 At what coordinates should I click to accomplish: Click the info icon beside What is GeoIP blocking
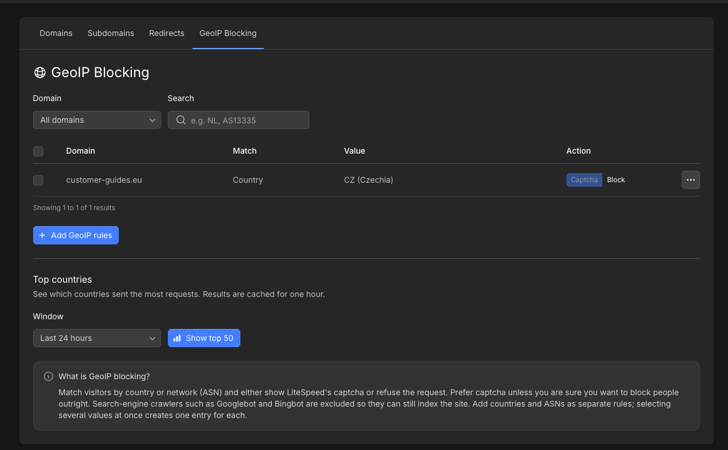pos(49,376)
